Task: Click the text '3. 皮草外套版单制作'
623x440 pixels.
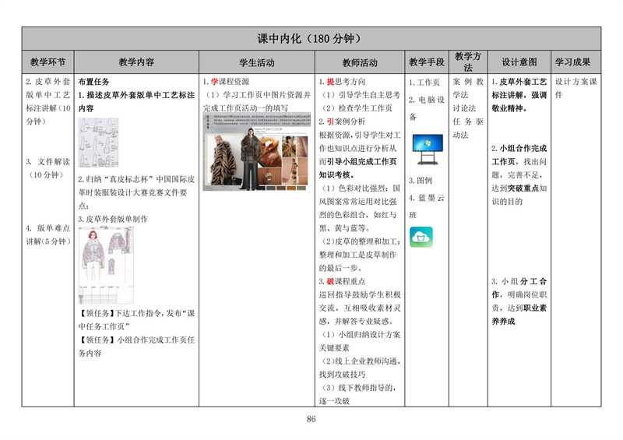Action: [x=113, y=219]
